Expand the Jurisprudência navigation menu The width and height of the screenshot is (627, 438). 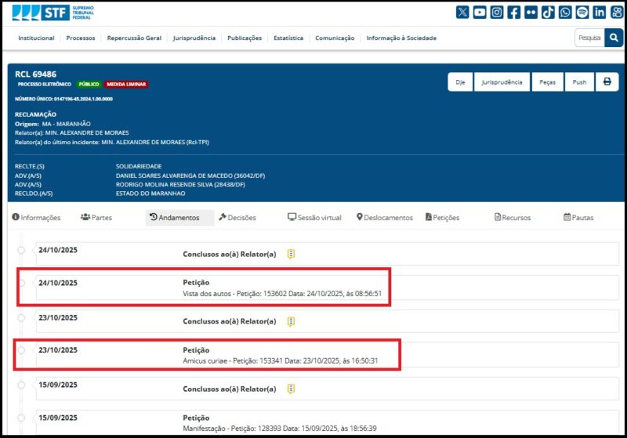pyautogui.click(x=194, y=38)
